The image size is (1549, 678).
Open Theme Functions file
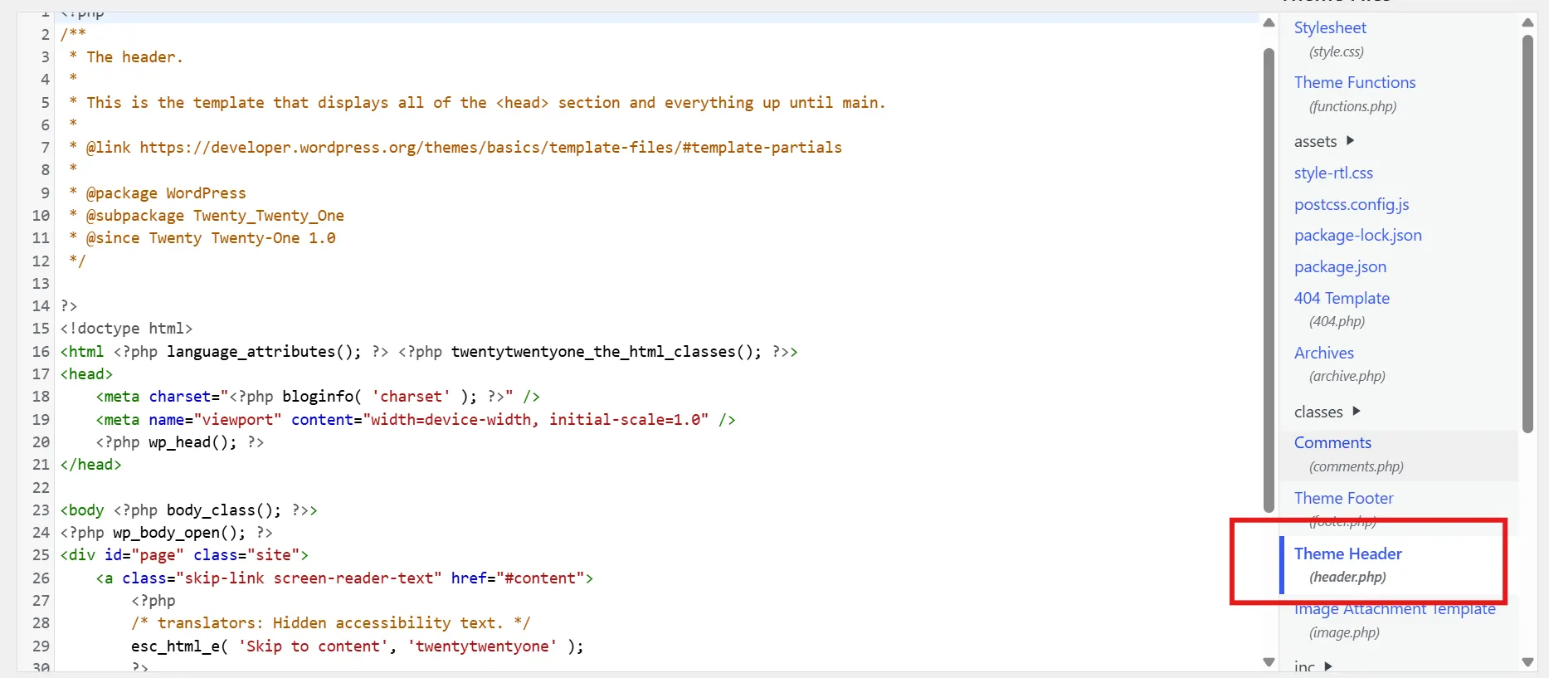tap(1355, 82)
